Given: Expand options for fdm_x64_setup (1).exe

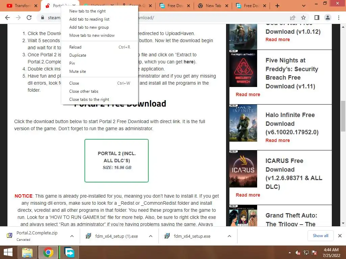Looking at the screenshot, I should tap(151, 236).
